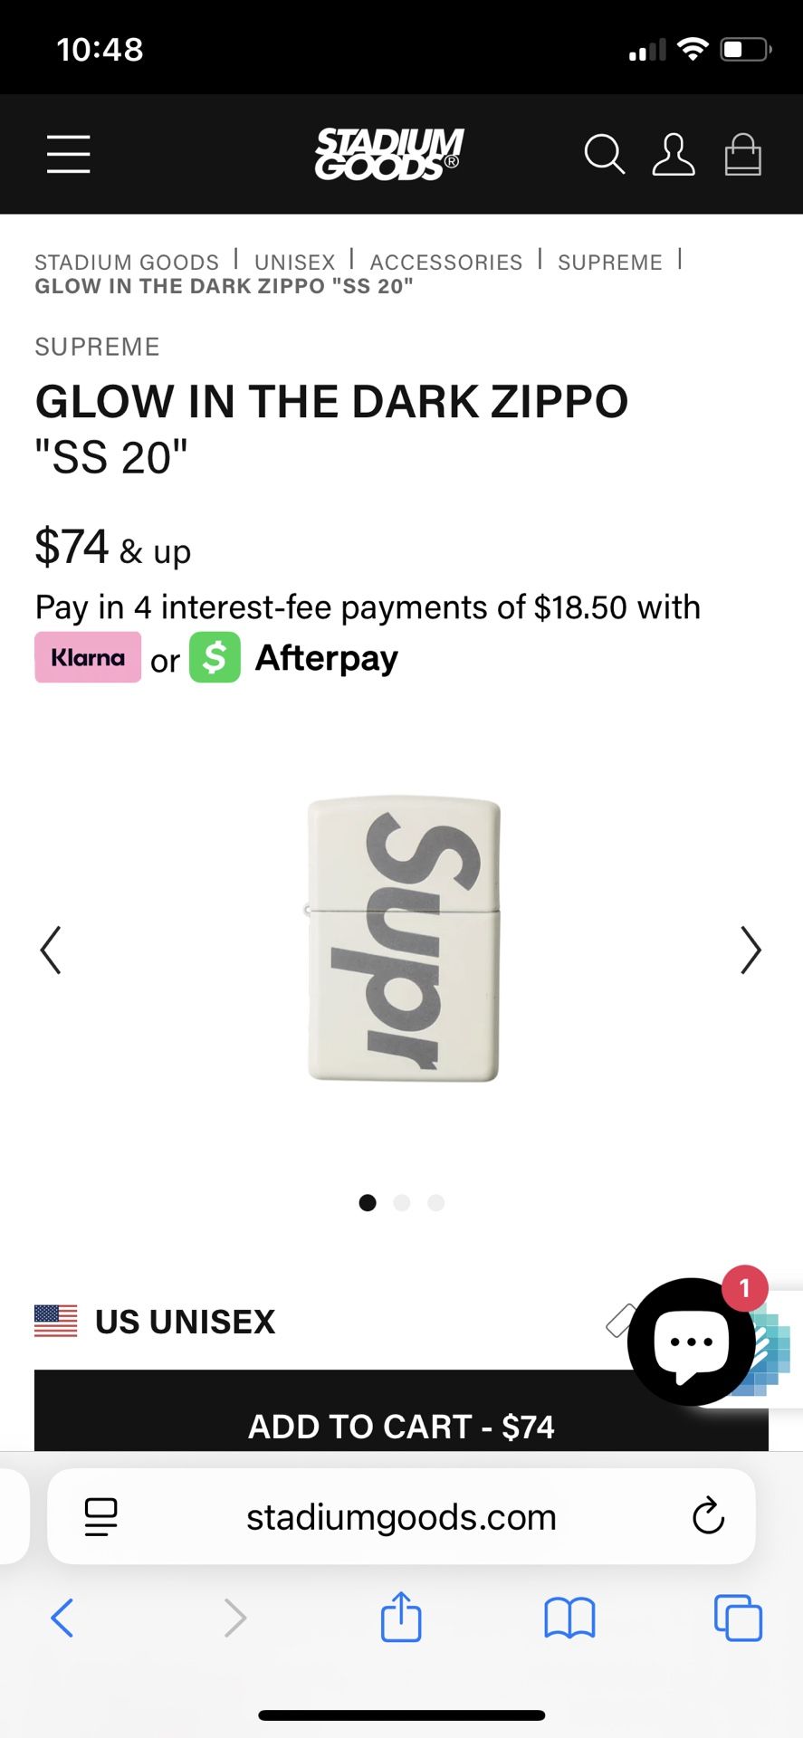Open the chat widget with one notification
The height and width of the screenshot is (1738, 803).
click(690, 1342)
